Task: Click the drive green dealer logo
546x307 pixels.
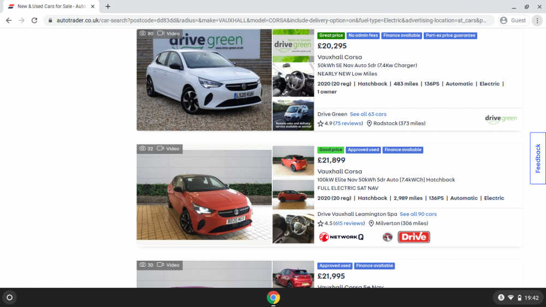Action: (x=501, y=119)
